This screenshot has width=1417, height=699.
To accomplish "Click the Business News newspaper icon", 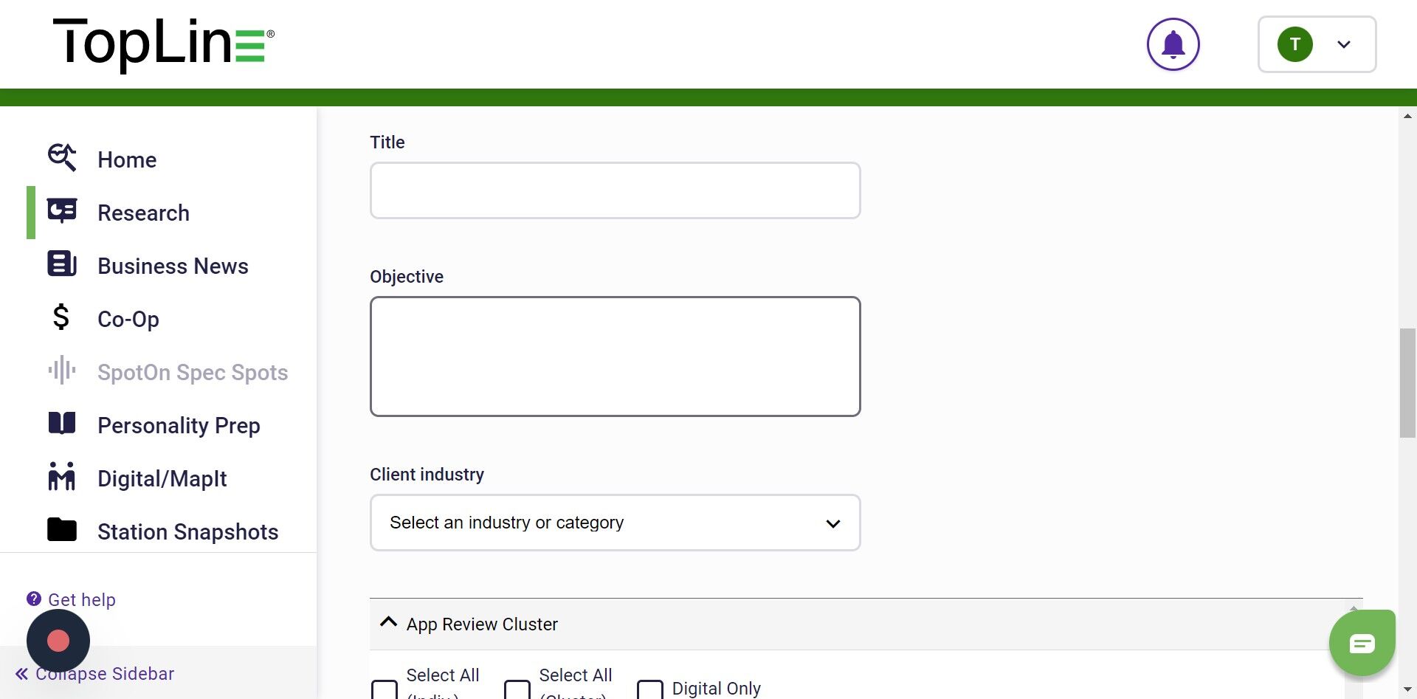I will pyautogui.click(x=62, y=264).
